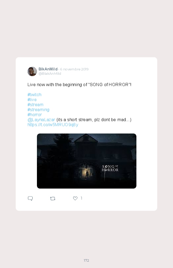
Task: Open the #live hashtag
Action: (32, 99)
